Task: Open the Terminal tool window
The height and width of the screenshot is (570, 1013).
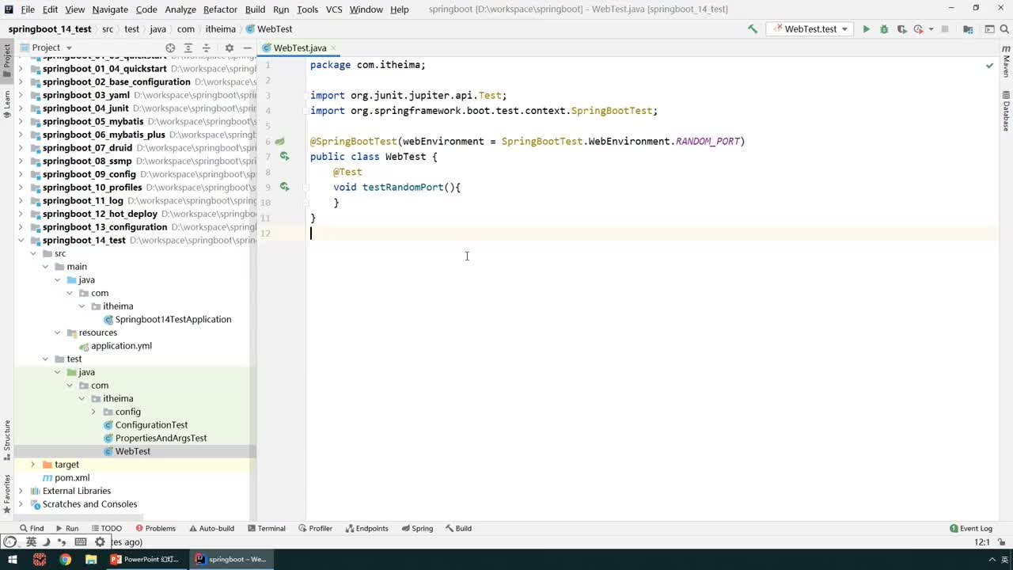Action: click(x=267, y=528)
